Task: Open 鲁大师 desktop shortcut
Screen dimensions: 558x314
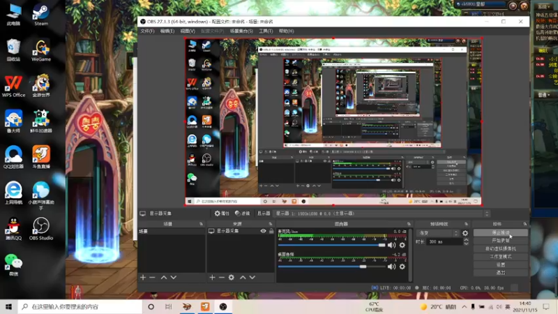Action: pos(13,121)
